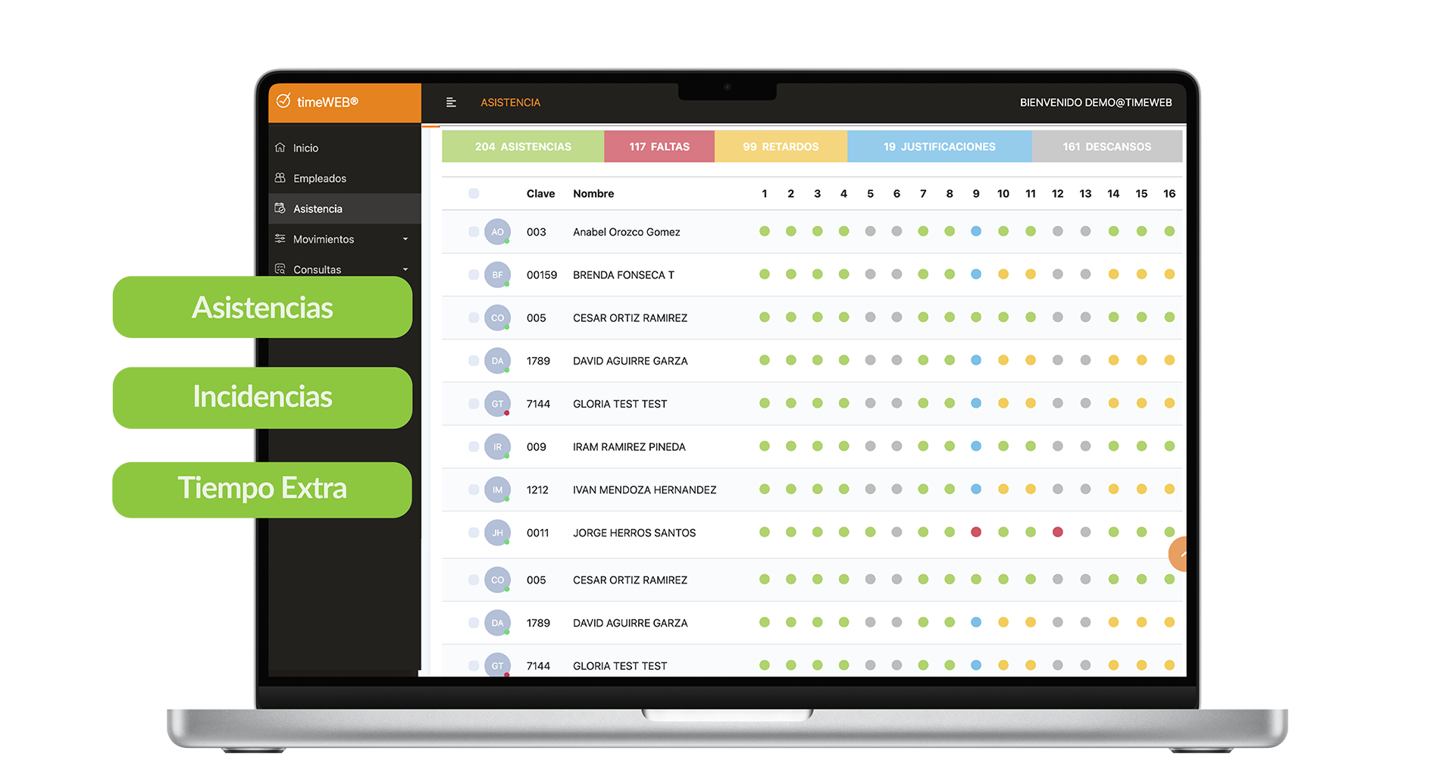Select the 19 JUSTIFICACIONES summary tab
The image size is (1455, 760).
[x=940, y=146]
